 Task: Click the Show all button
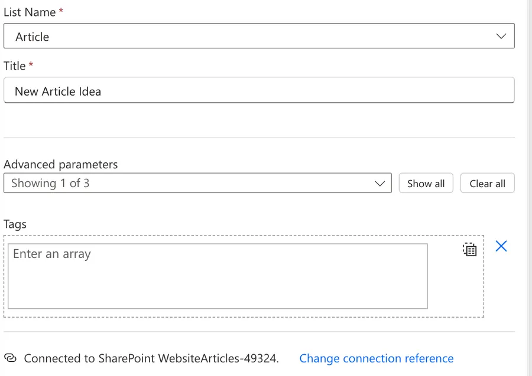pos(426,183)
